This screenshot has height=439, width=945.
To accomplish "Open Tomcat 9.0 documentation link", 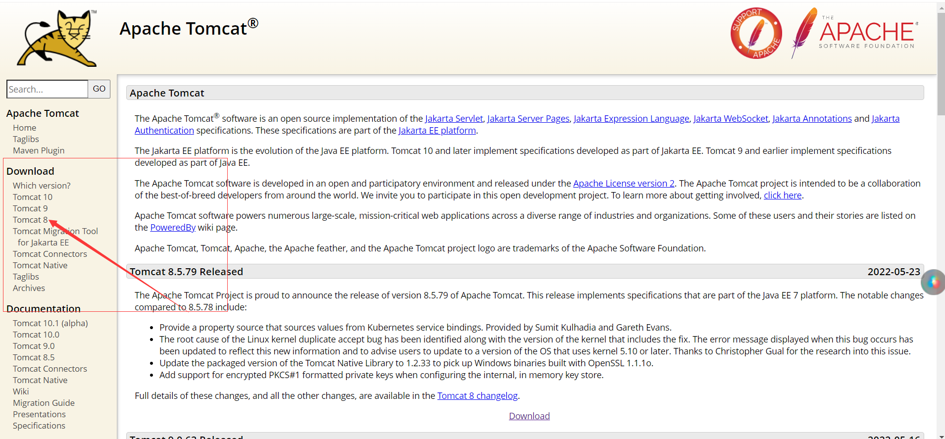I will click(34, 346).
